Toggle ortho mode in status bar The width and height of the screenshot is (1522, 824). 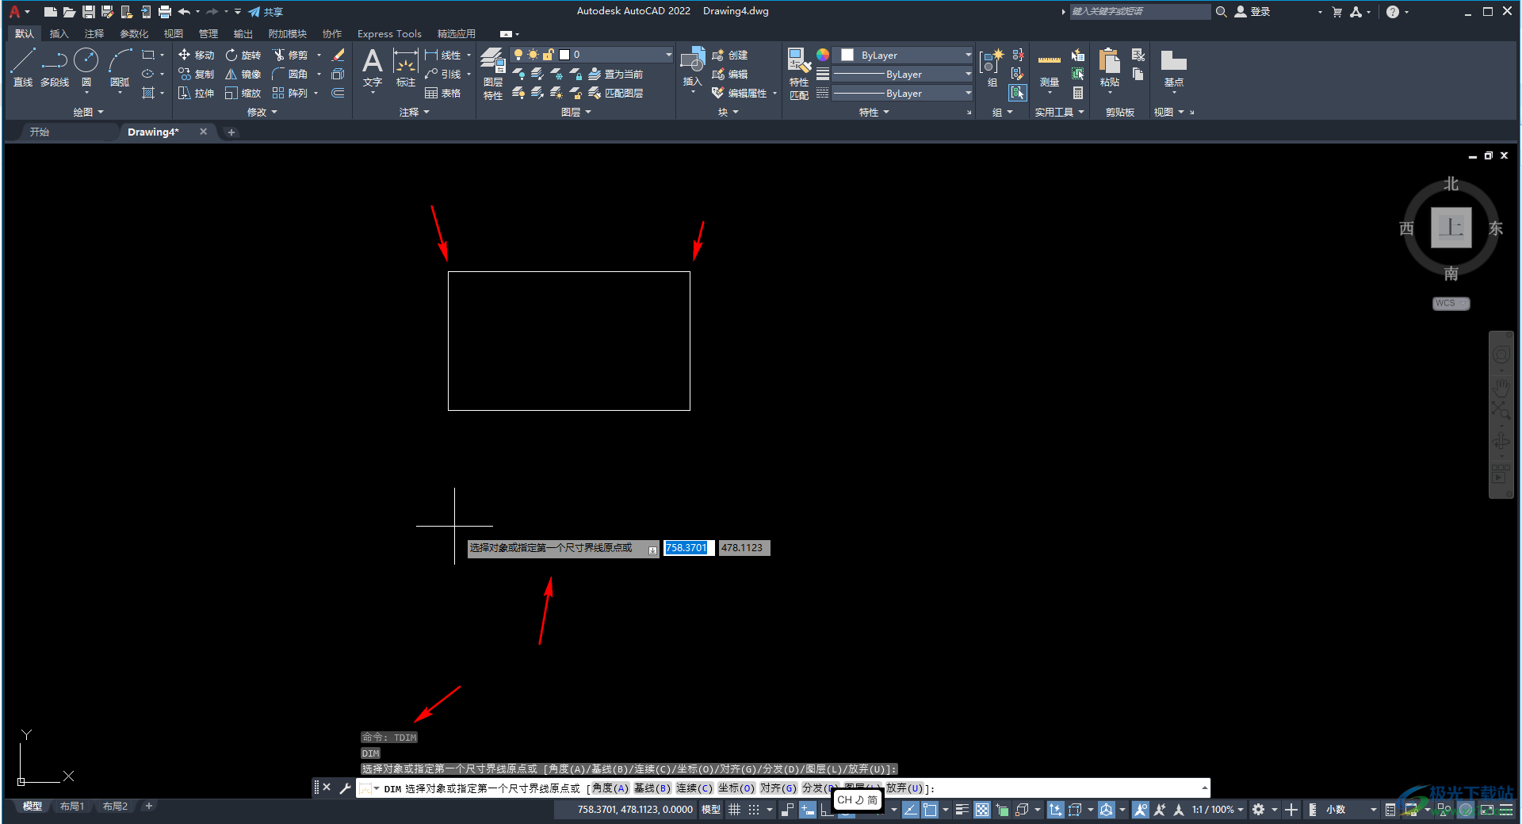click(x=826, y=810)
